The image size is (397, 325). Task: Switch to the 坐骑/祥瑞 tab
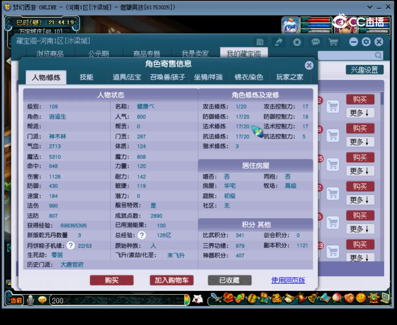click(x=208, y=77)
